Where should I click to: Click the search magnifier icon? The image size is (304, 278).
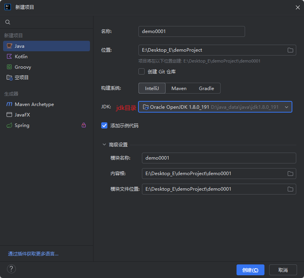coord(8,22)
